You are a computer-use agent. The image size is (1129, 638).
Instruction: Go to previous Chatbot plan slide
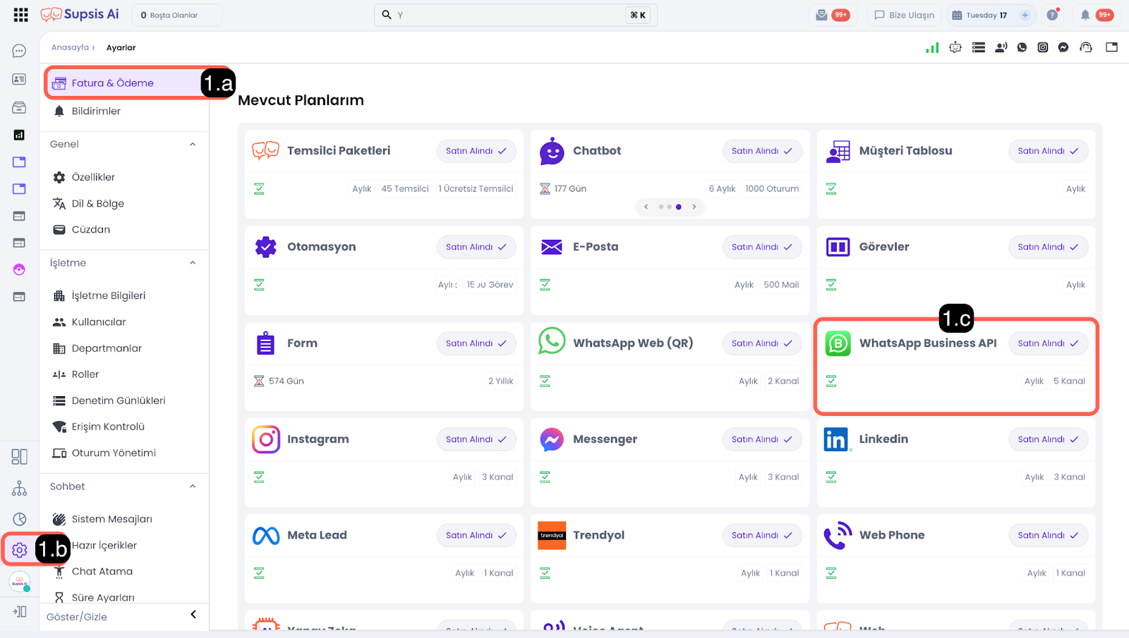pyautogui.click(x=646, y=207)
